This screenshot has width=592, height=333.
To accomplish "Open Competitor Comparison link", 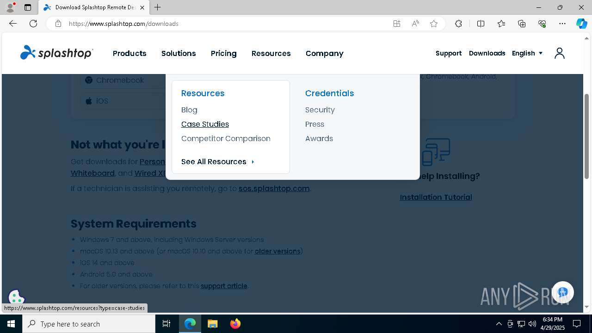I will (226, 138).
